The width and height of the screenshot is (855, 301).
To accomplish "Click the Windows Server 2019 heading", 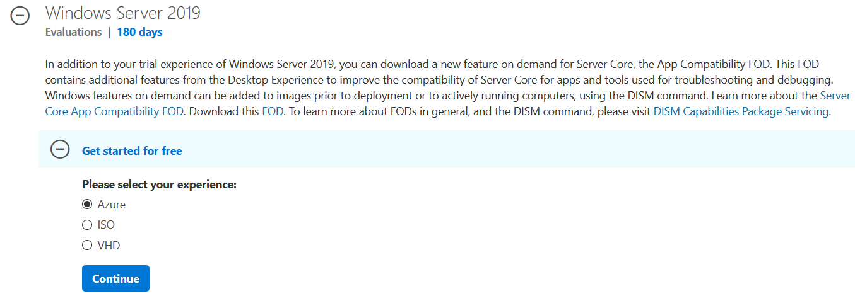I will point(123,12).
